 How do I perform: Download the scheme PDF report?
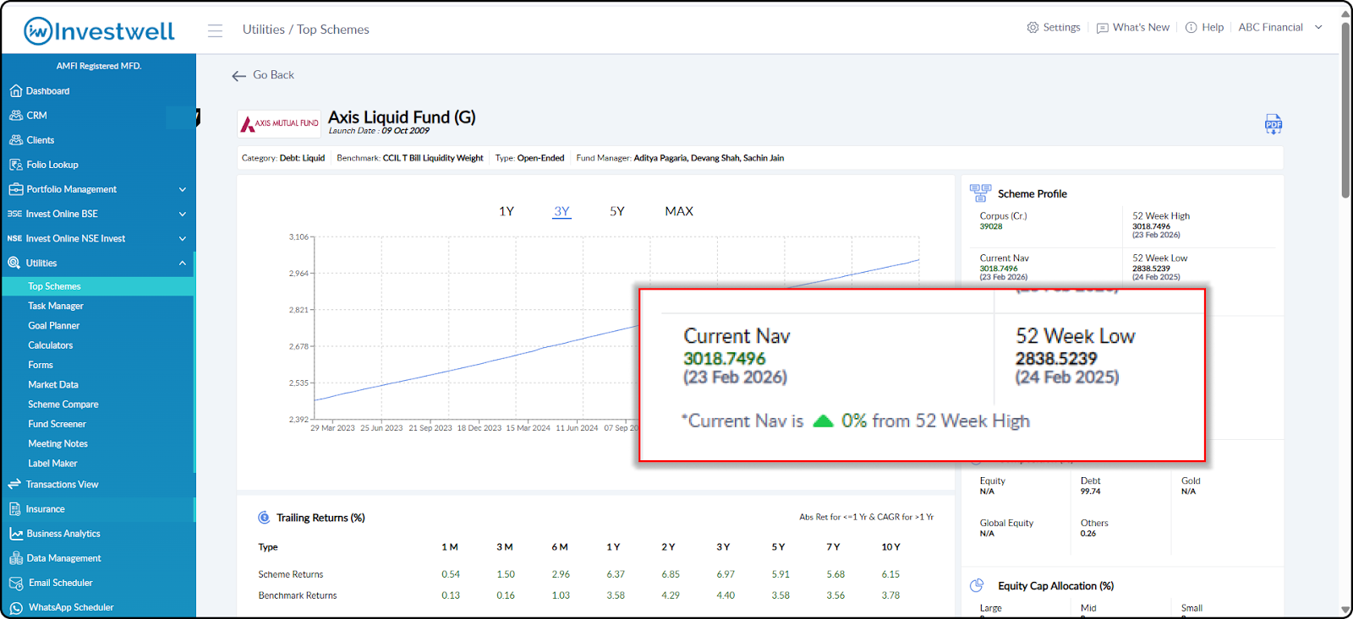pyautogui.click(x=1274, y=124)
